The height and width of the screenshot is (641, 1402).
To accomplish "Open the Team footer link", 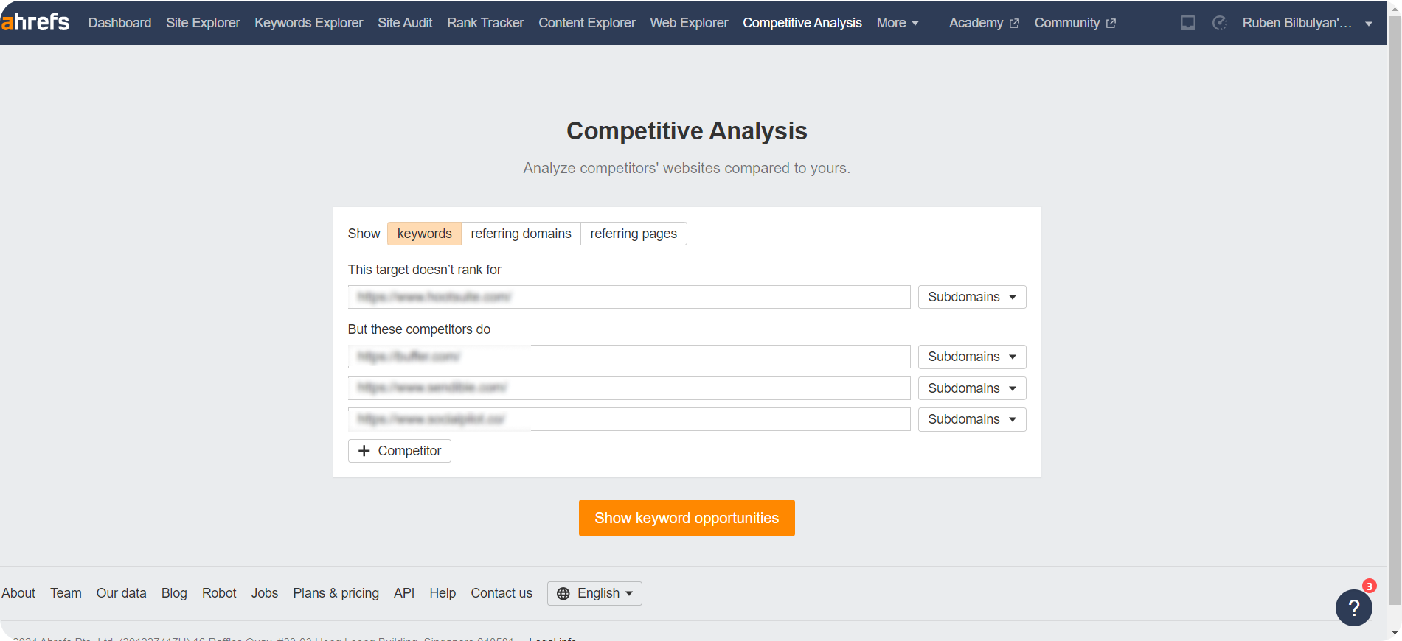I will [66, 593].
